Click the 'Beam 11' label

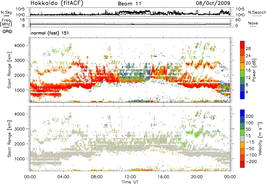(x=130, y=4)
